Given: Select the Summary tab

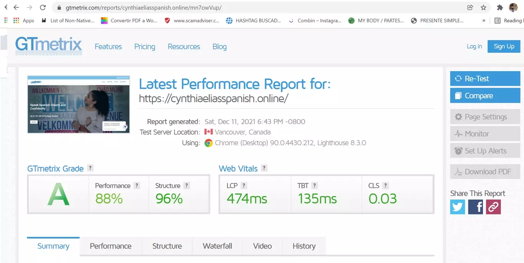Looking at the screenshot, I should click(x=53, y=246).
